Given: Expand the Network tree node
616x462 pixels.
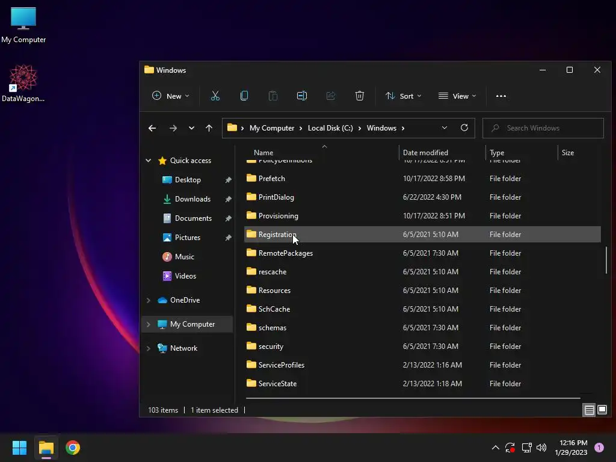Looking at the screenshot, I should 149,348.
